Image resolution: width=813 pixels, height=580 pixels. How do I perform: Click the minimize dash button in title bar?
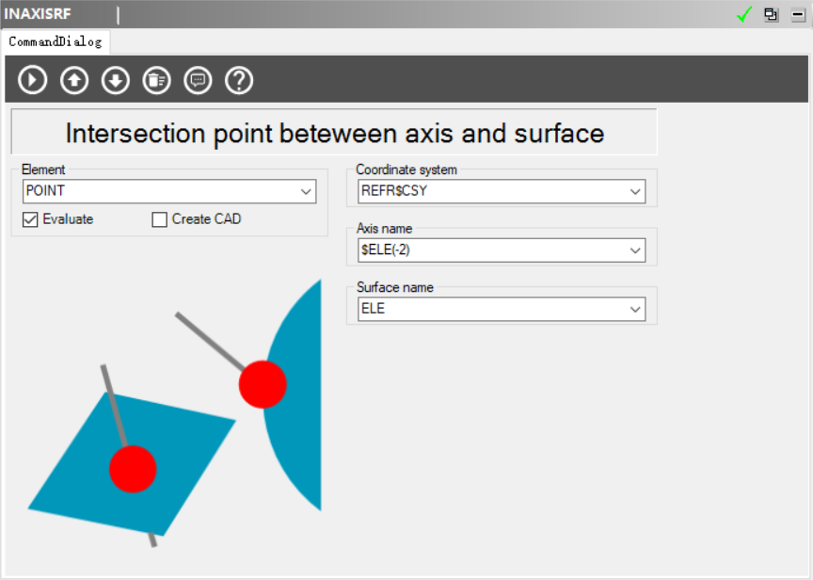[798, 14]
